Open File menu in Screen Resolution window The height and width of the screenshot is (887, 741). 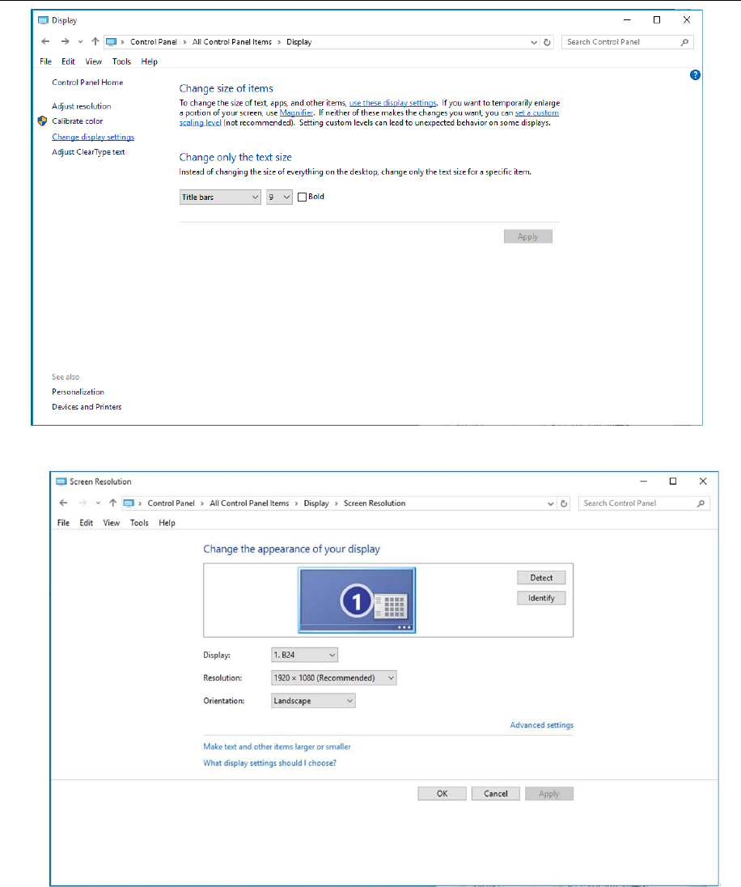63,523
